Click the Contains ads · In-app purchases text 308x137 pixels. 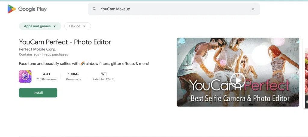(43, 54)
